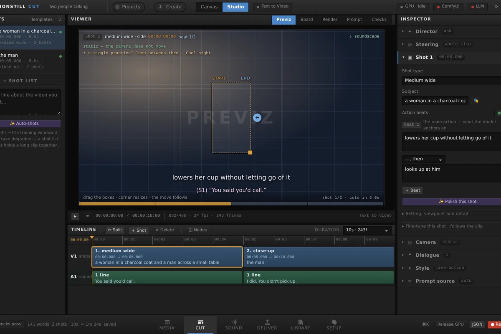The image size is (501, 334).
Task: Expand the Style section
Action: 449,268
